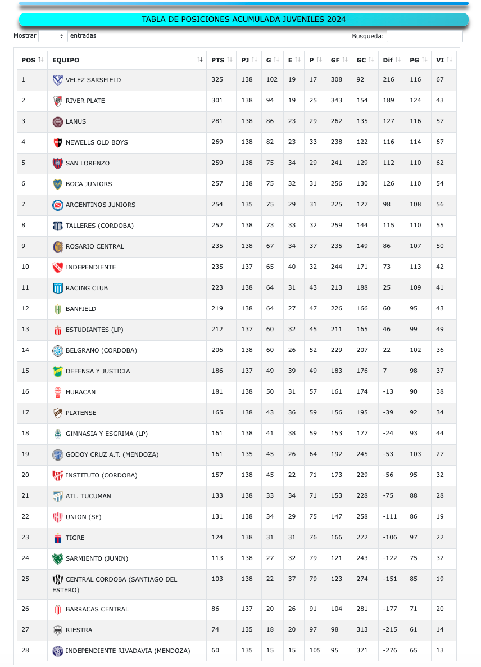481x667 pixels.
Task: Open the Mostrar entries dropdown
Action: coord(53,36)
